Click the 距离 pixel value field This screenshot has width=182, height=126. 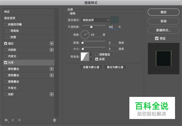113,43
